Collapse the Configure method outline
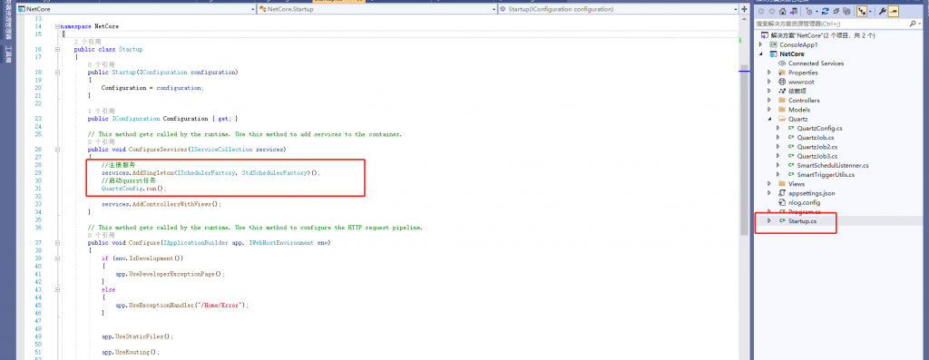929x360 pixels. [57, 243]
